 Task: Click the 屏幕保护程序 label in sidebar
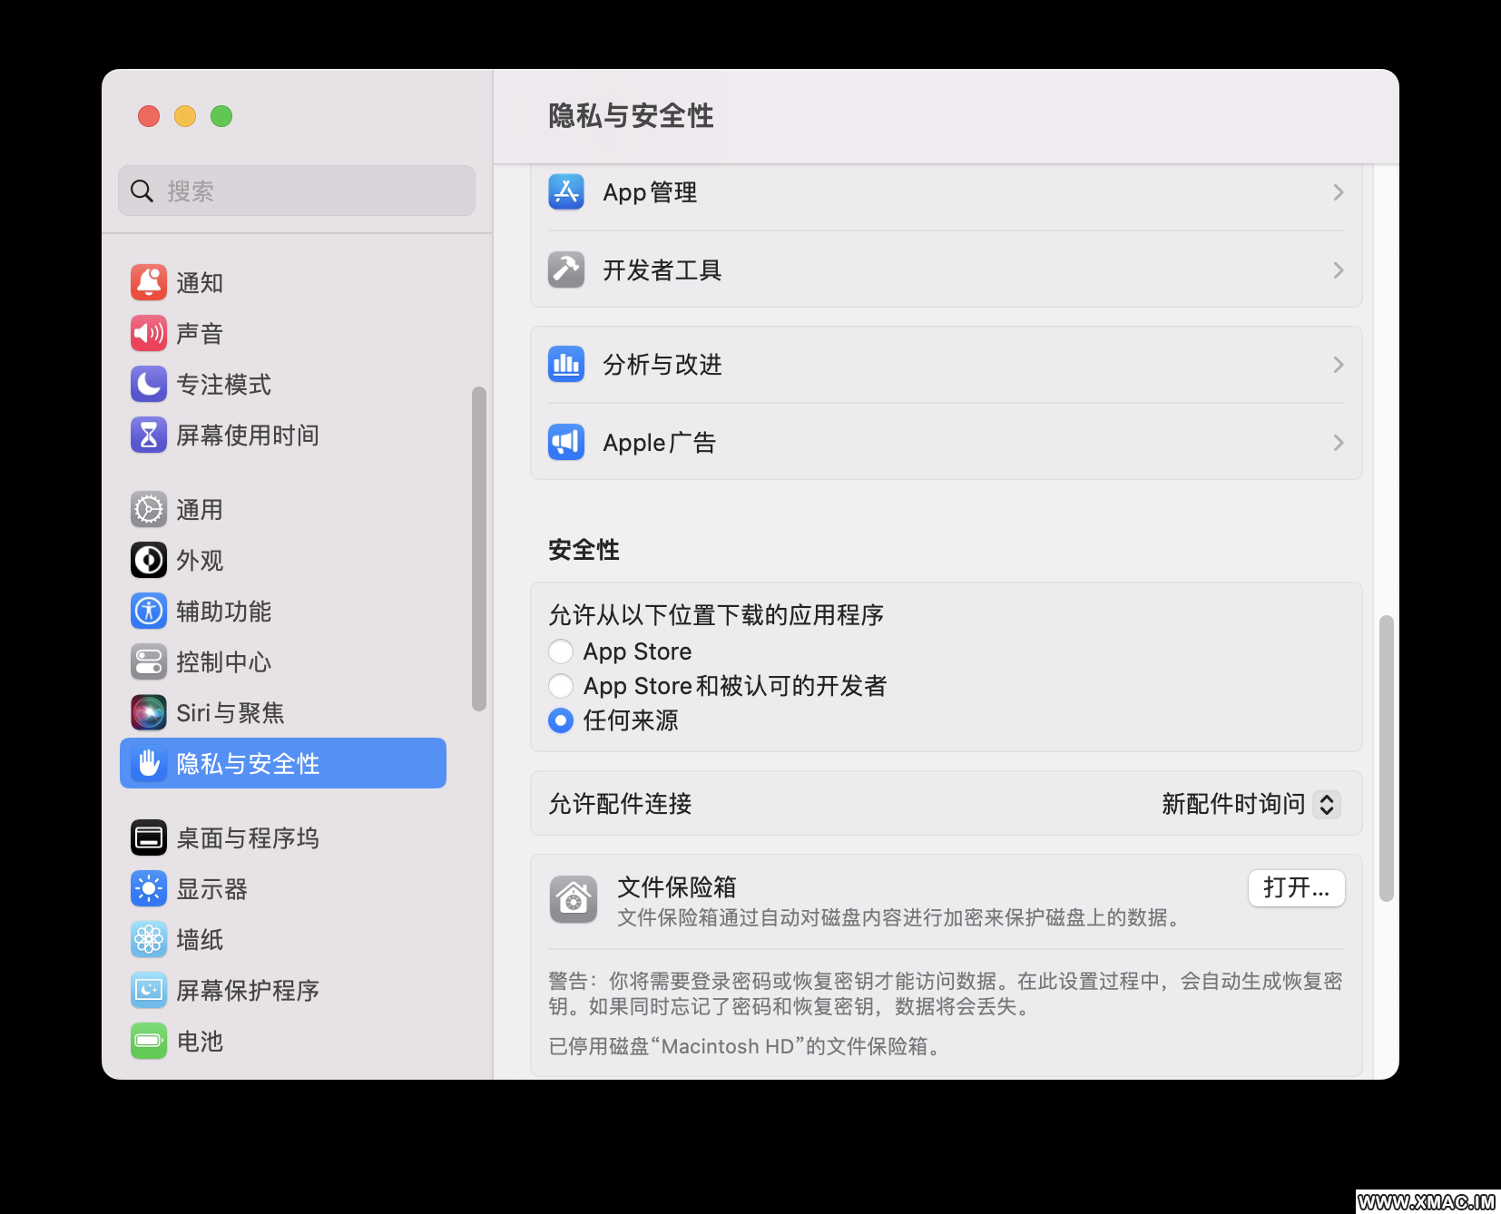coord(248,991)
